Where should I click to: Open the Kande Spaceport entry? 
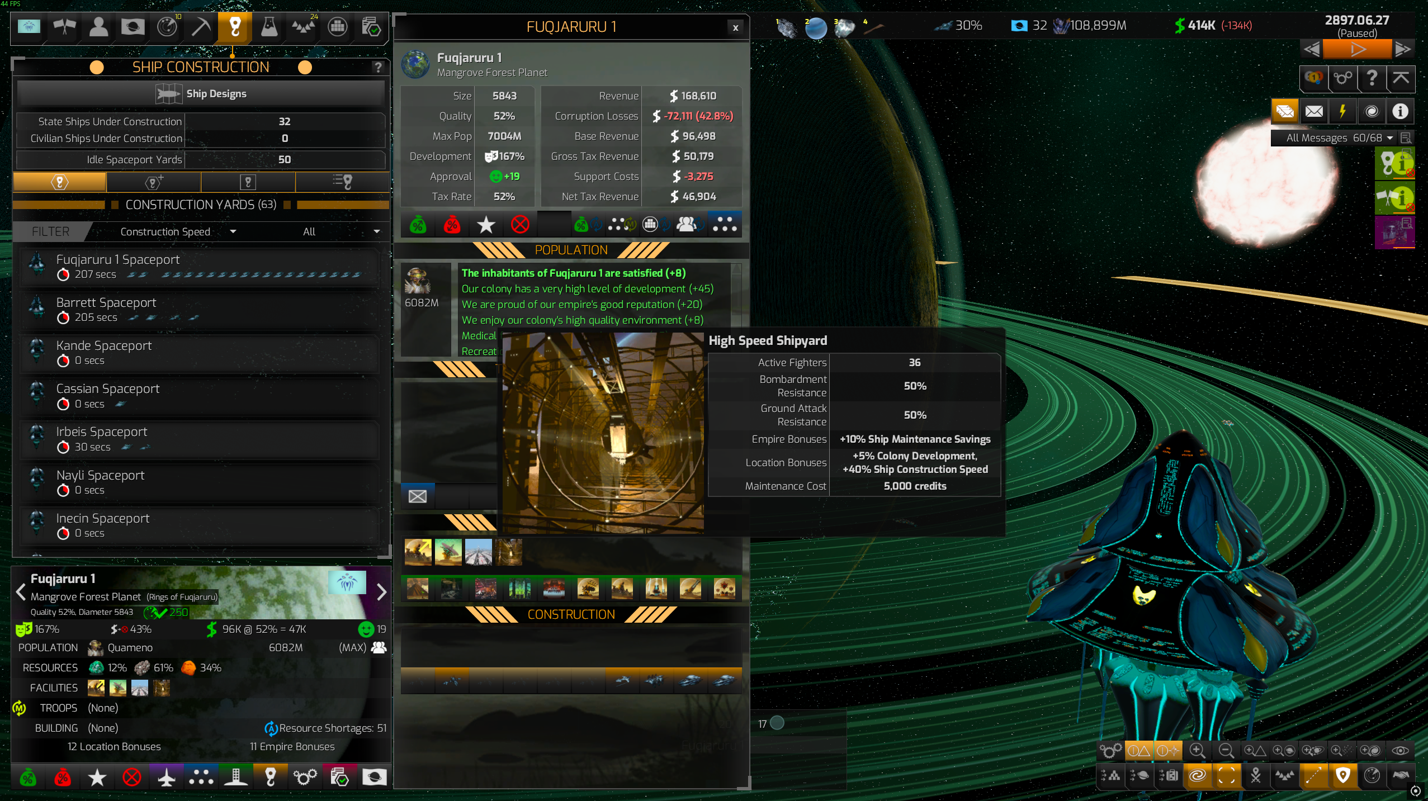200,353
